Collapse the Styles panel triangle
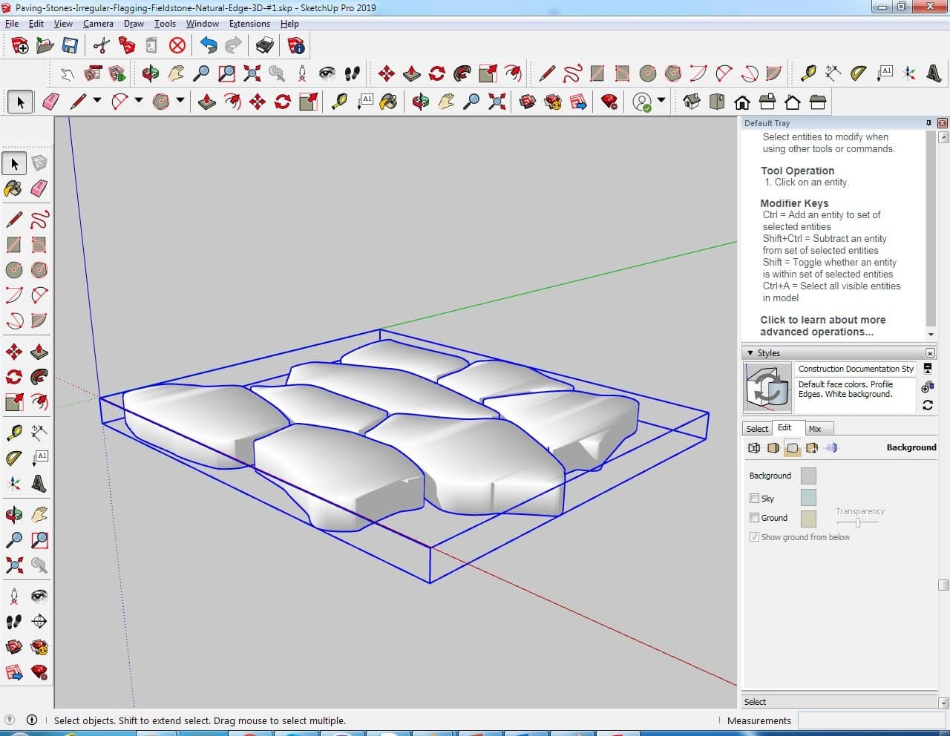Image resolution: width=950 pixels, height=736 pixels. click(750, 353)
